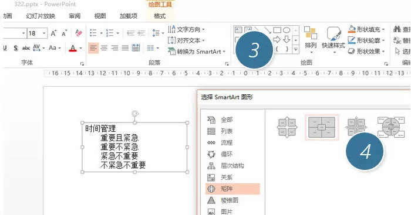The width and height of the screenshot is (411, 215).
Task: Open the numbering style dropdown arrow
Action: [x=117, y=33]
